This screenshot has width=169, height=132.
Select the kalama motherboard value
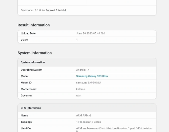point(80,89)
